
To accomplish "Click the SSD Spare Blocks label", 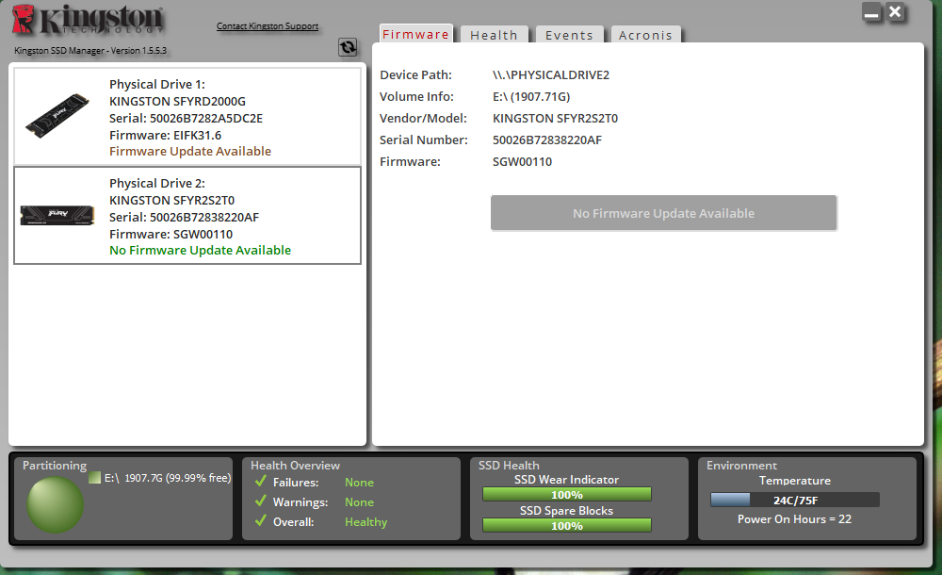I will click(566, 511).
